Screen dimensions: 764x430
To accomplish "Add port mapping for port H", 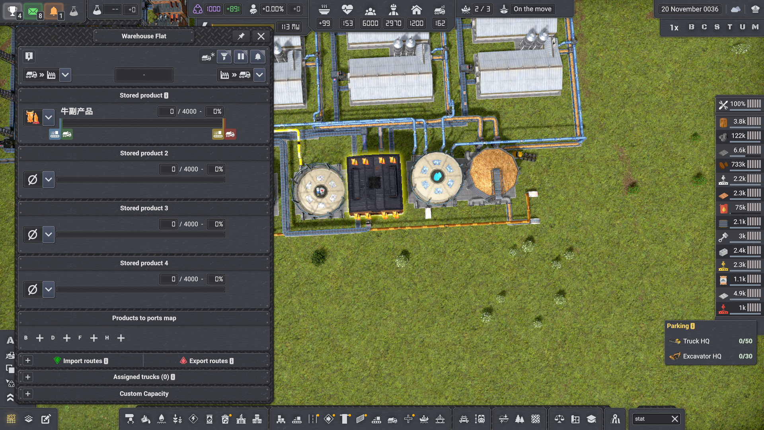I will 121,338.
